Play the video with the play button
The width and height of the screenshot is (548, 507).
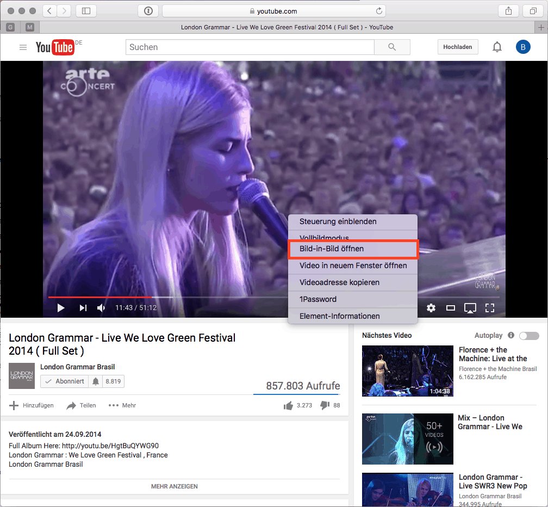61,308
